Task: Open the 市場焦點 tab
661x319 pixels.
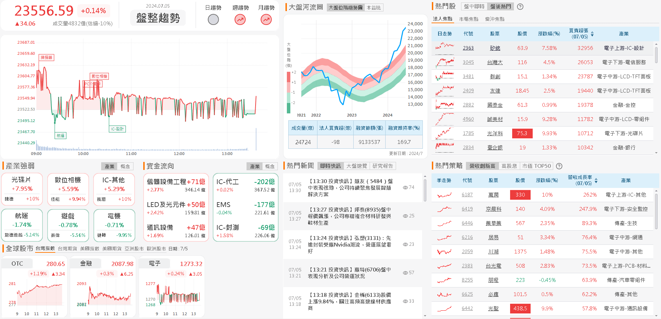Action: tap(468, 19)
